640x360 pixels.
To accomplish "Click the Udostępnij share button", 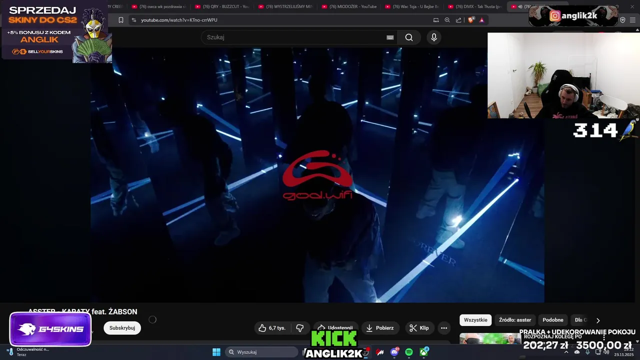I will (x=335, y=328).
